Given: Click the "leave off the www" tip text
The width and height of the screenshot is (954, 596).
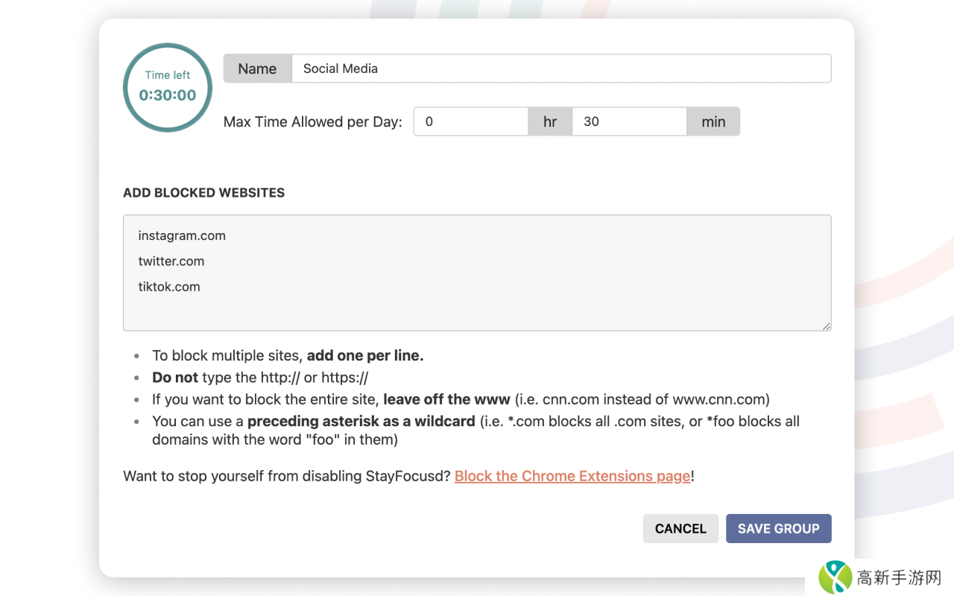Looking at the screenshot, I should pos(446,399).
